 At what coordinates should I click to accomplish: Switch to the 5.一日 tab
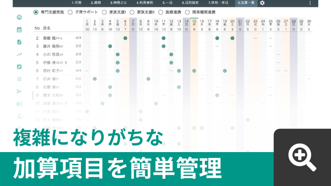point(167,3)
